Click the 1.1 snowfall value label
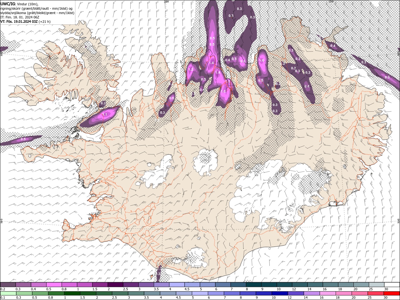 [x=105, y=114]
